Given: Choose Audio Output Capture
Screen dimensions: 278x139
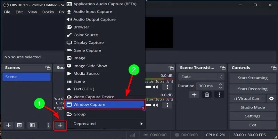Looking at the screenshot, I should (x=105, y=19).
